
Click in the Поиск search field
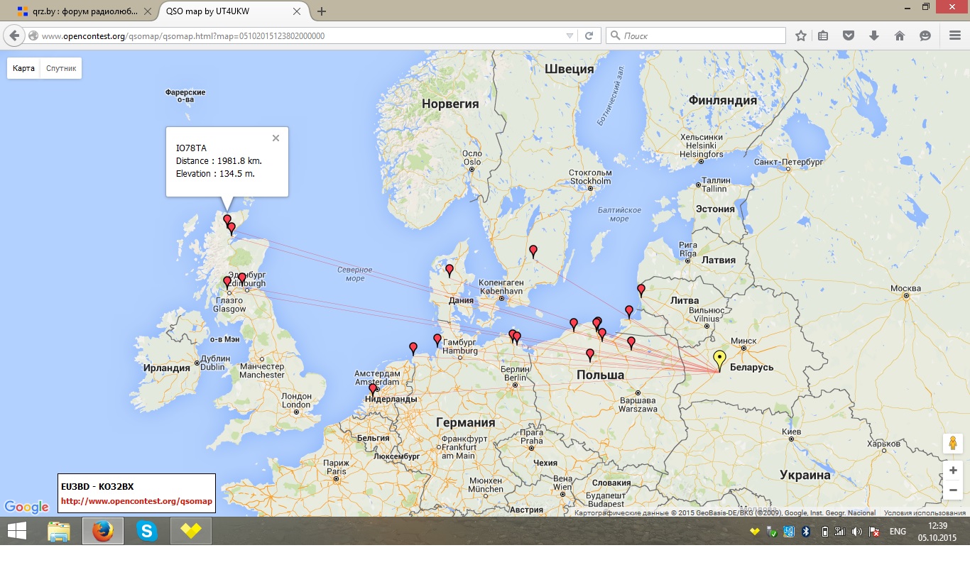click(699, 35)
